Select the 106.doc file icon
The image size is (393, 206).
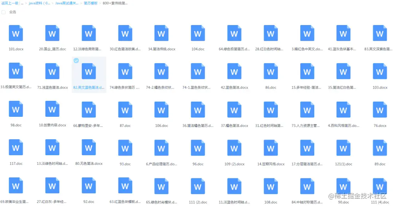(x=162, y=110)
